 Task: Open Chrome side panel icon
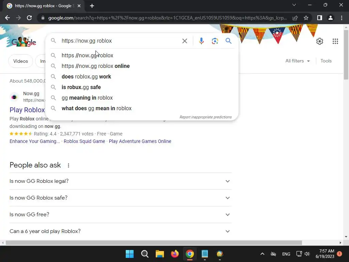320,18
